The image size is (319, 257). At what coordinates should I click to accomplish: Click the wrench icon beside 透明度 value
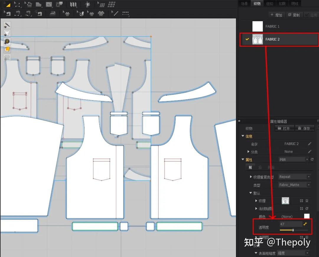(305, 224)
